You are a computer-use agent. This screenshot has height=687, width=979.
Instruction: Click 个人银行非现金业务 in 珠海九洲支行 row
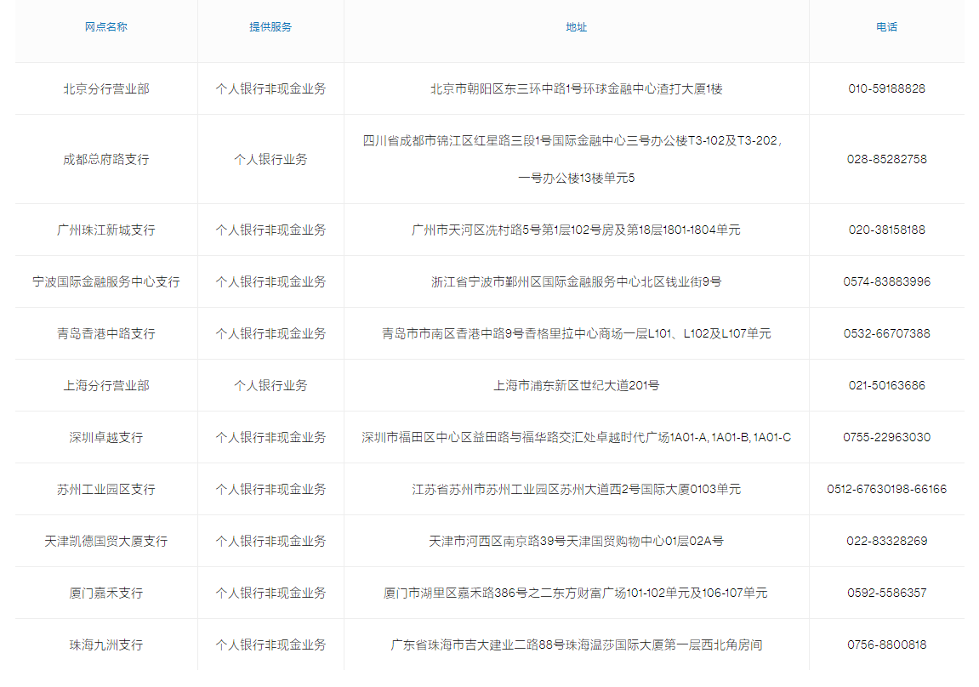[x=270, y=644]
